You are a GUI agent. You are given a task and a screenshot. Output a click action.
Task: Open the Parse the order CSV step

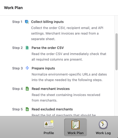48,48
